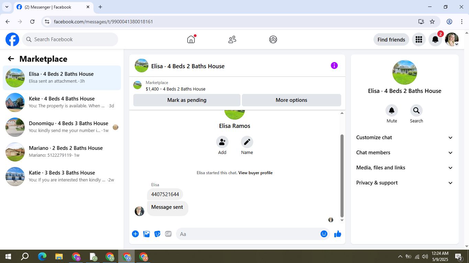This screenshot has width=469, height=263.
Task: Open More options for the listing
Action: tap(291, 100)
